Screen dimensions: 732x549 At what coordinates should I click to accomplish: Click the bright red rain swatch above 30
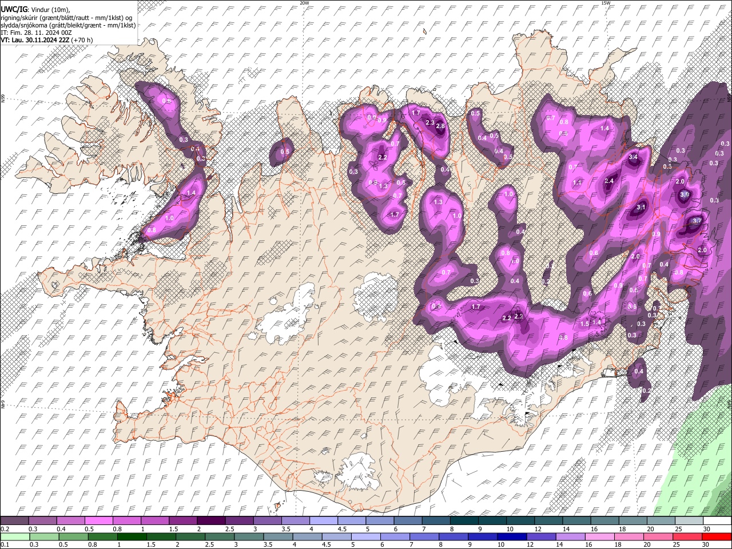click(x=717, y=536)
